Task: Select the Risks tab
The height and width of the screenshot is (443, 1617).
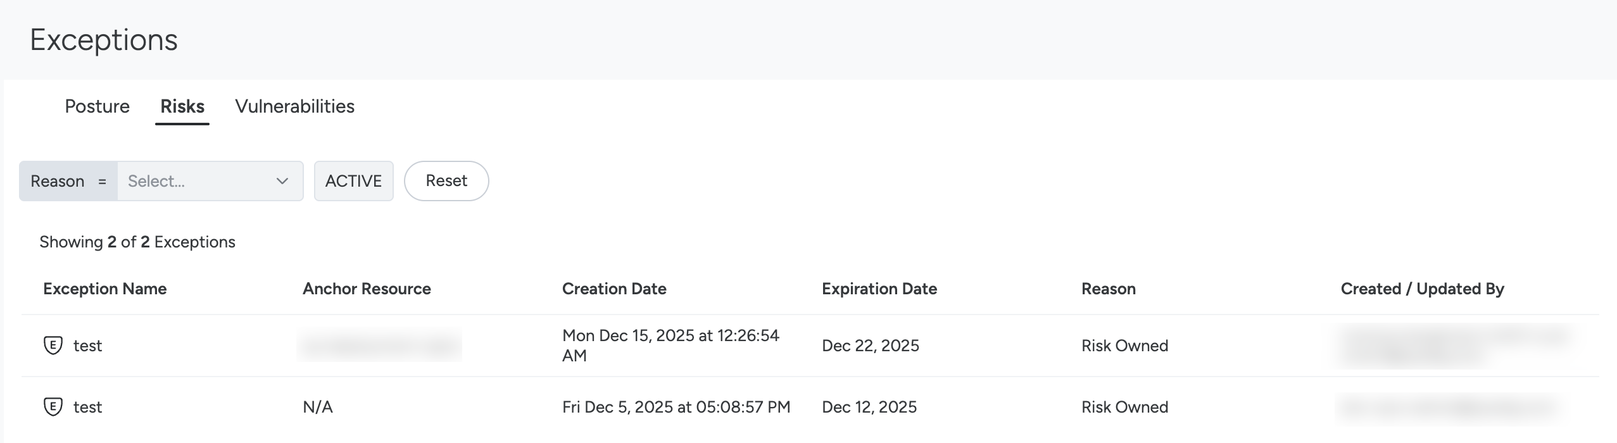Action: pos(182,106)
